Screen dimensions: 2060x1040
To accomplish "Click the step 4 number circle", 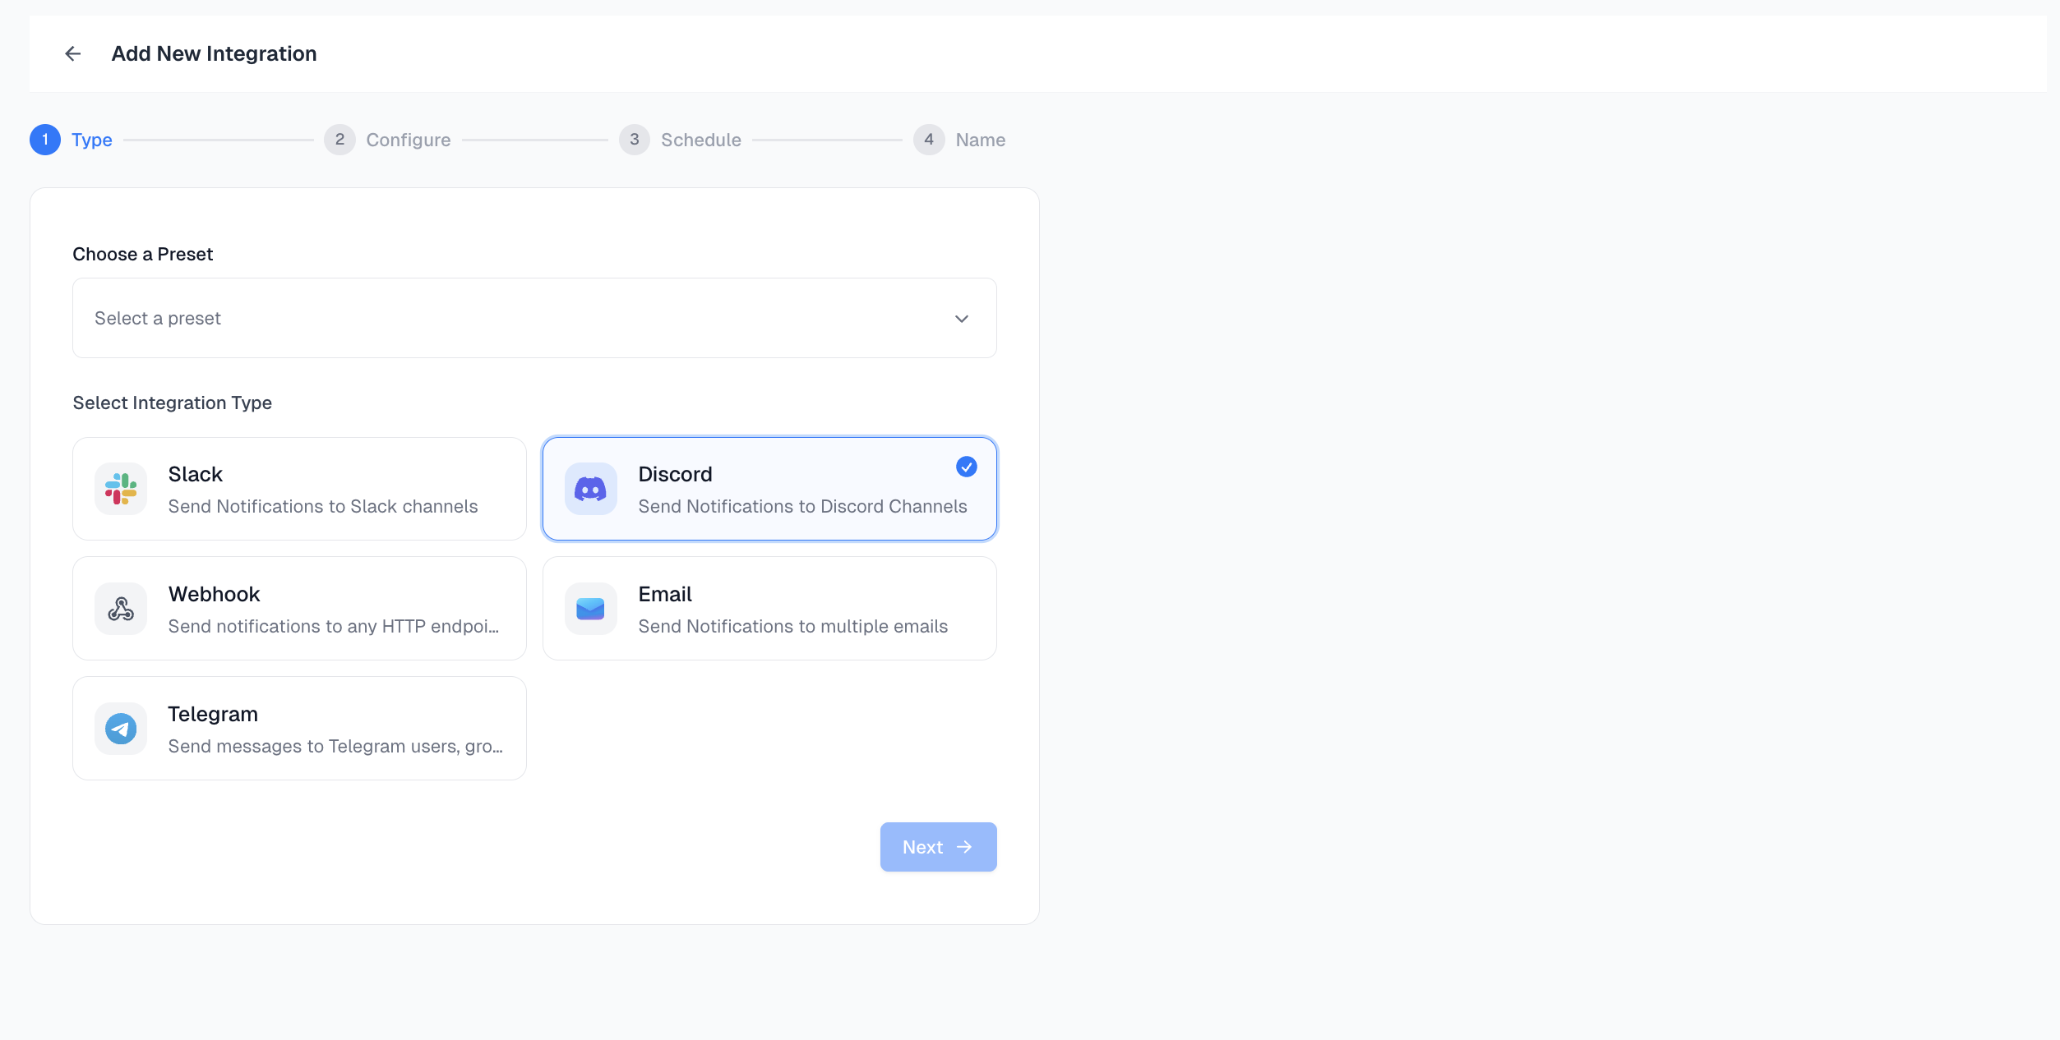I will [x=928, y=140].
